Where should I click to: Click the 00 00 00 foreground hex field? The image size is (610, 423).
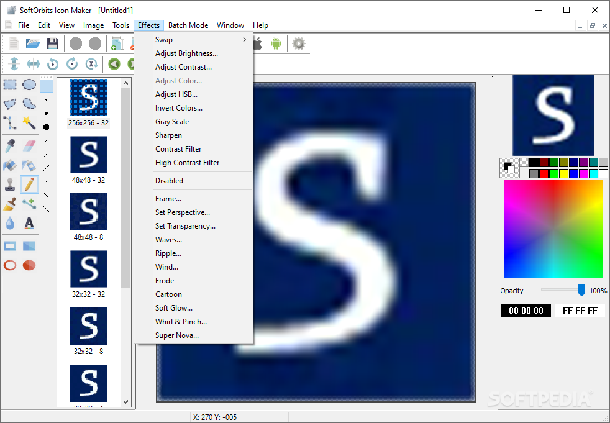[526, 311]
